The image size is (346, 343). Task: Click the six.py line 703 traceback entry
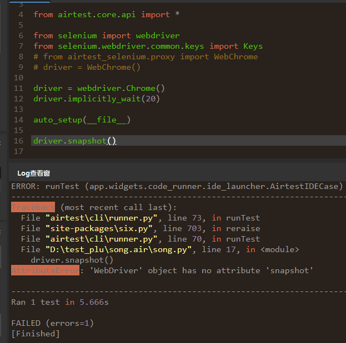pos(141,228)
